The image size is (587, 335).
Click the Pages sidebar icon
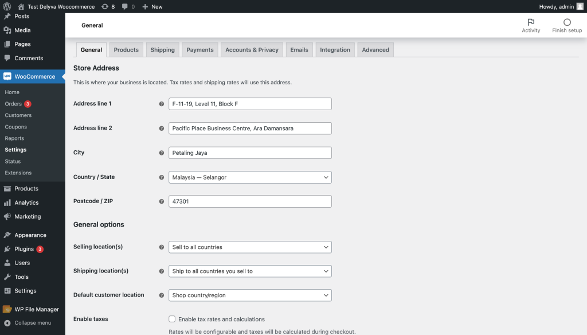click(x=7, y=44)
